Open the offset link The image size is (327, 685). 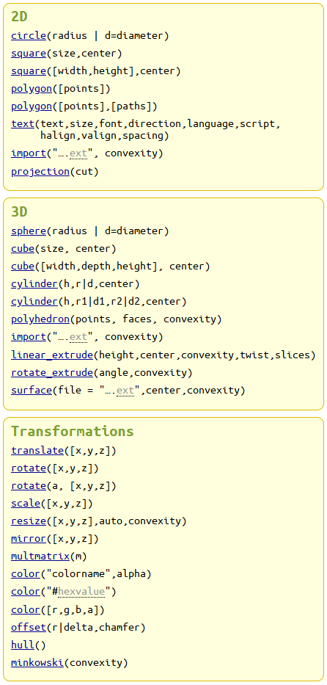coord(29,627)
